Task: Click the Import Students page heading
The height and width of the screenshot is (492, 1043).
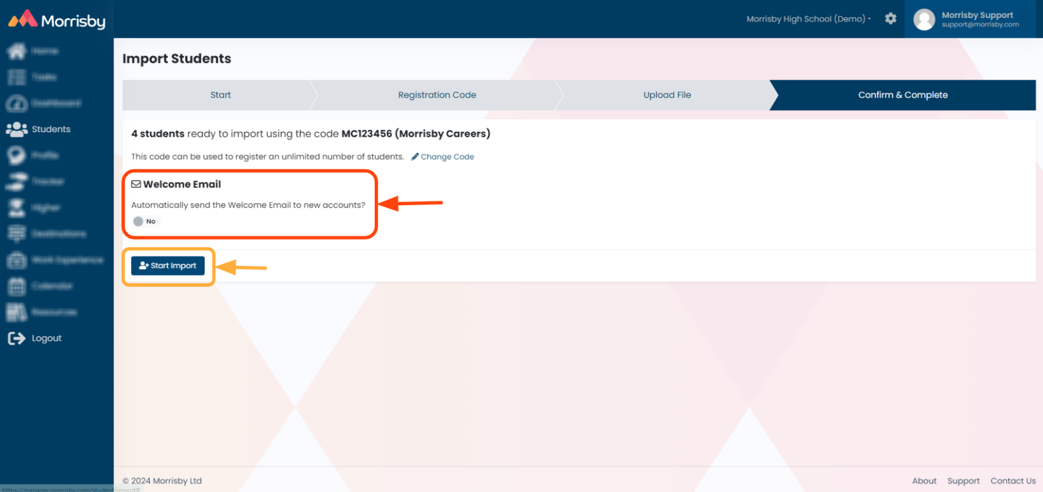Action: coord(177,59)
